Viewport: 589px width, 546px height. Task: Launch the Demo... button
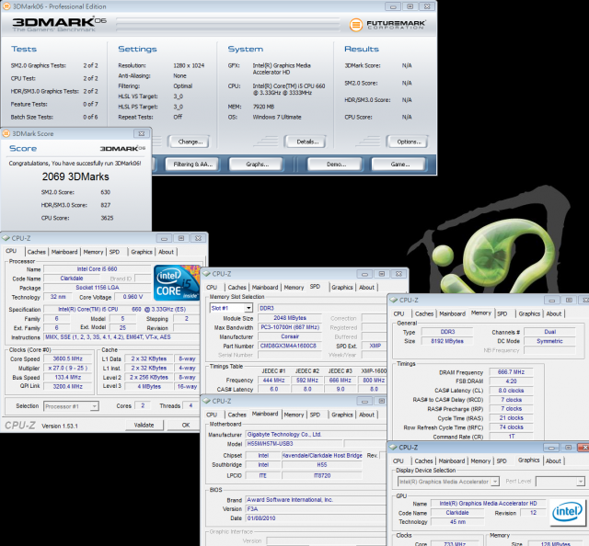tap(336, 165)
